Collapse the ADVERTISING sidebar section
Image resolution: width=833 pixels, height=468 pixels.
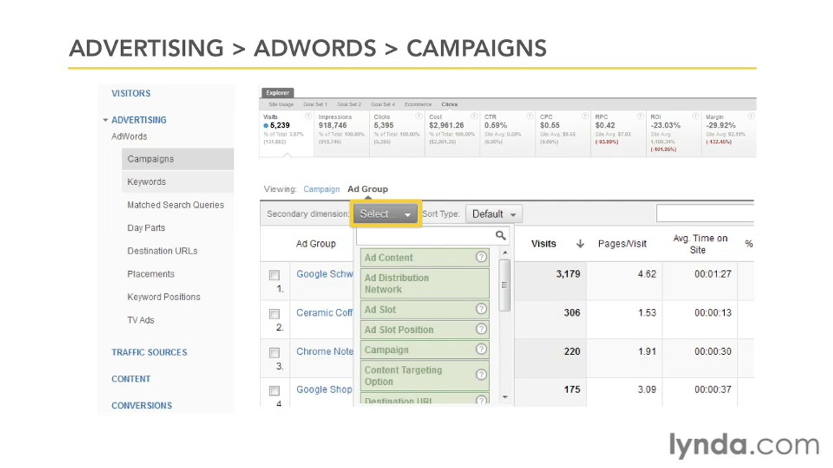105,120
